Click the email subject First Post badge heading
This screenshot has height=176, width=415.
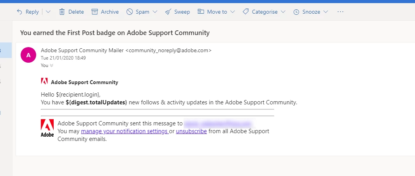pos(115,33)
